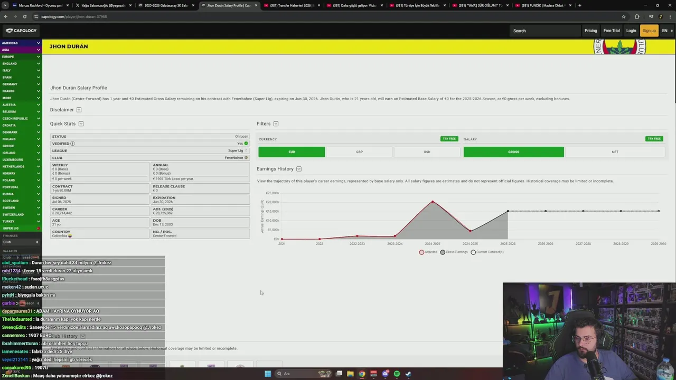Open the Finances Club dropdown
Image resolution: width=676 pixels, height=380 pixels.
(x=21, y=242)
